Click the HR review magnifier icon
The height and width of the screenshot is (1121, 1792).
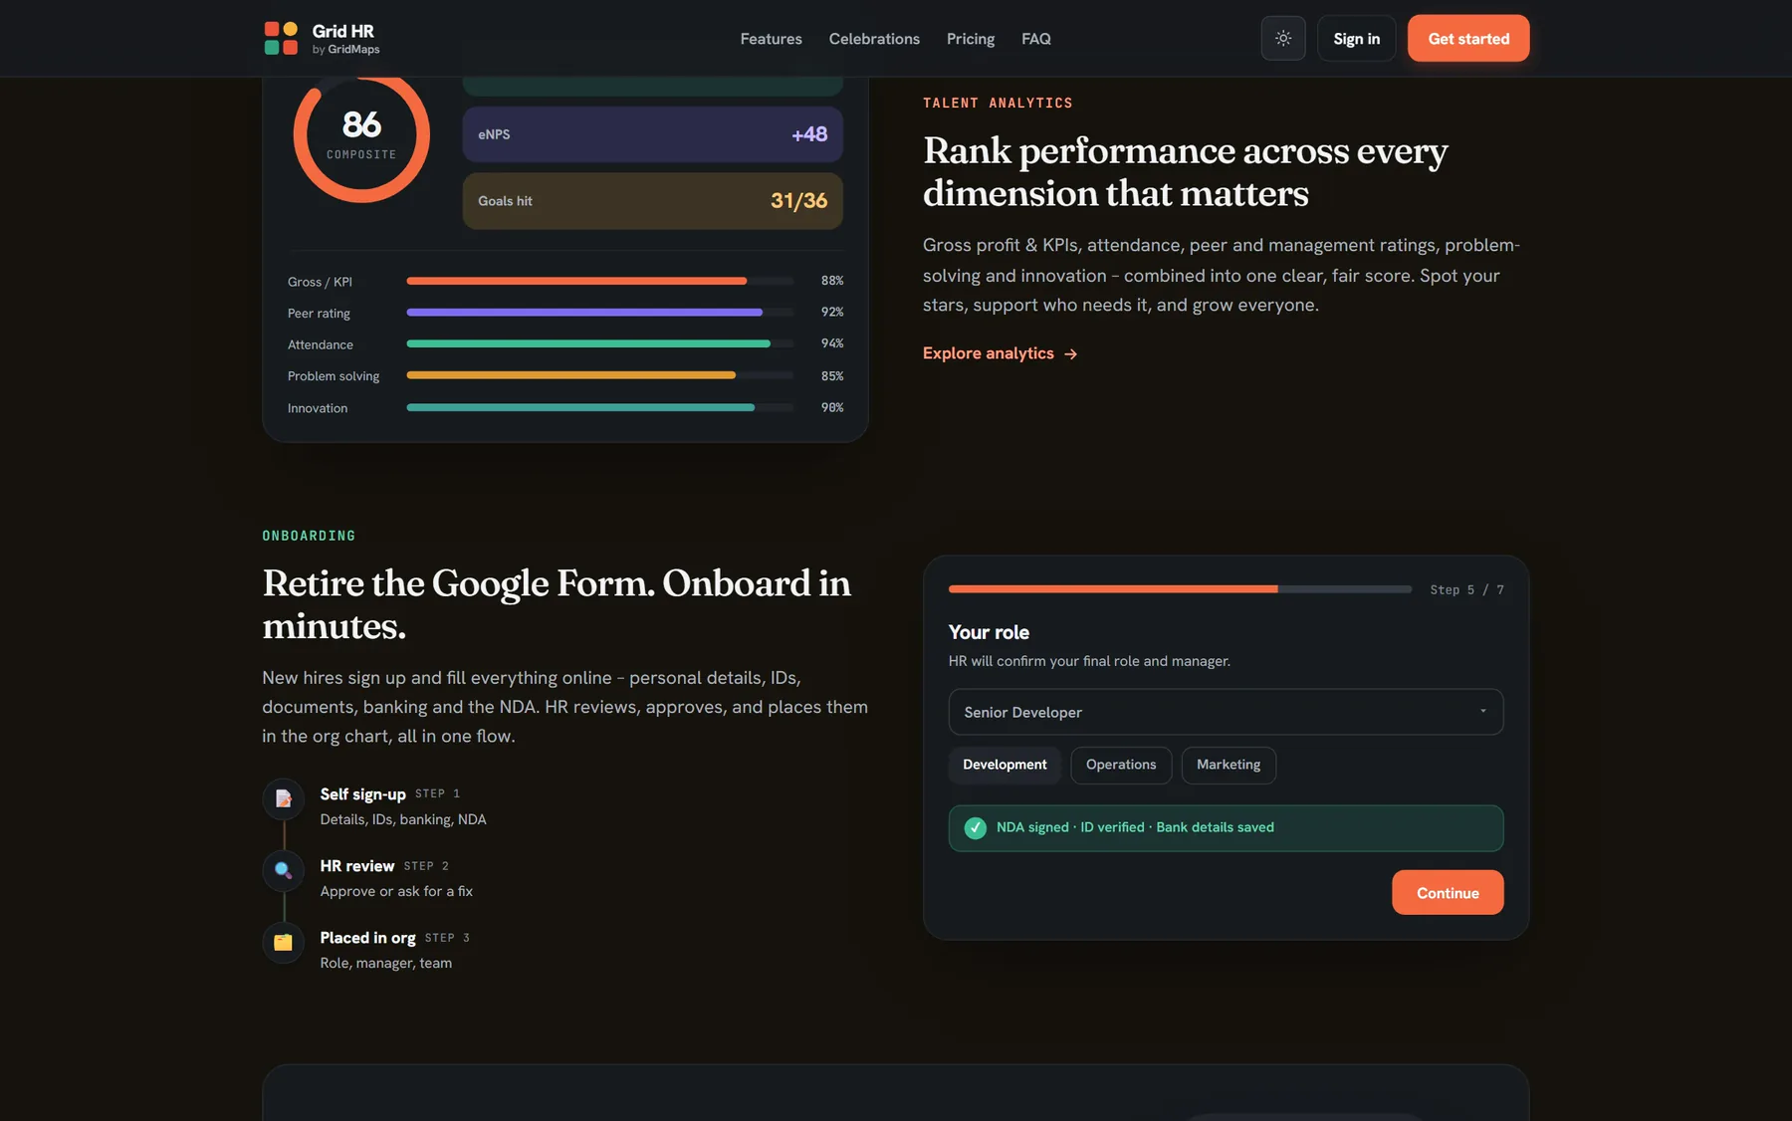(x=283, y=870)
